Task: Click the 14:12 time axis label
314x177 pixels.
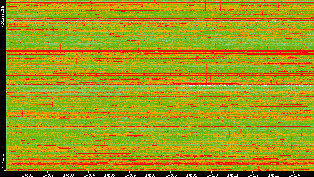Action: pos(253,175)
